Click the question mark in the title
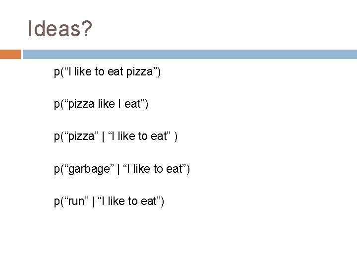Viewport: 357px width, 268px height. [x=86, y=29]
